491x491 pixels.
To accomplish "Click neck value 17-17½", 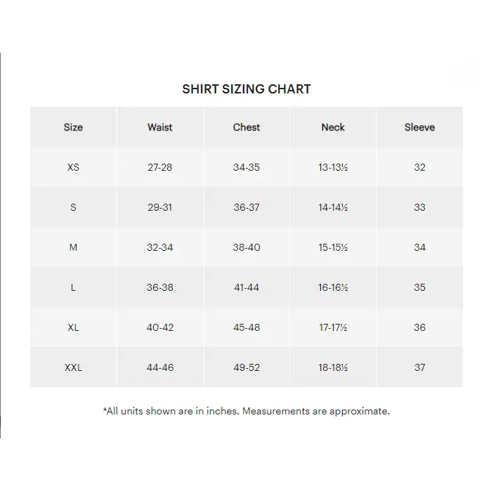I will coord(333,327).
